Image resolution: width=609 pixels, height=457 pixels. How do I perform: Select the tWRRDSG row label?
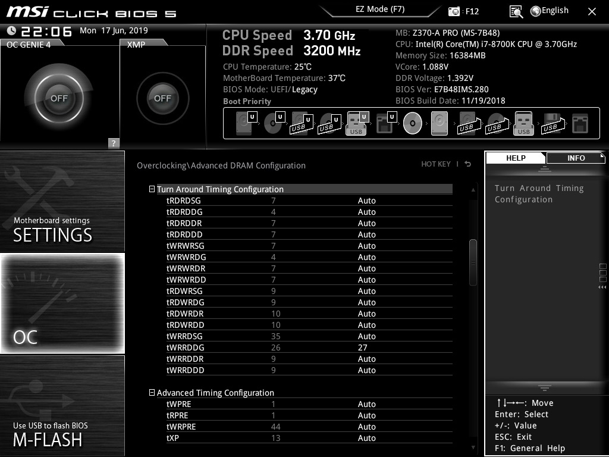(184, 336)
